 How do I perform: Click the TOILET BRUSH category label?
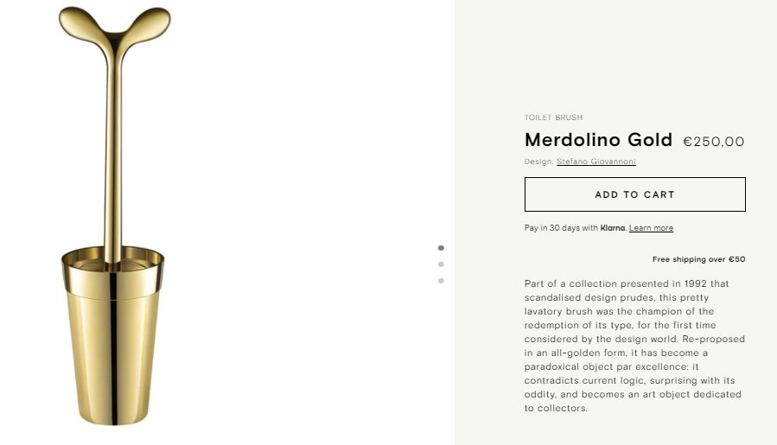(553, 118)
